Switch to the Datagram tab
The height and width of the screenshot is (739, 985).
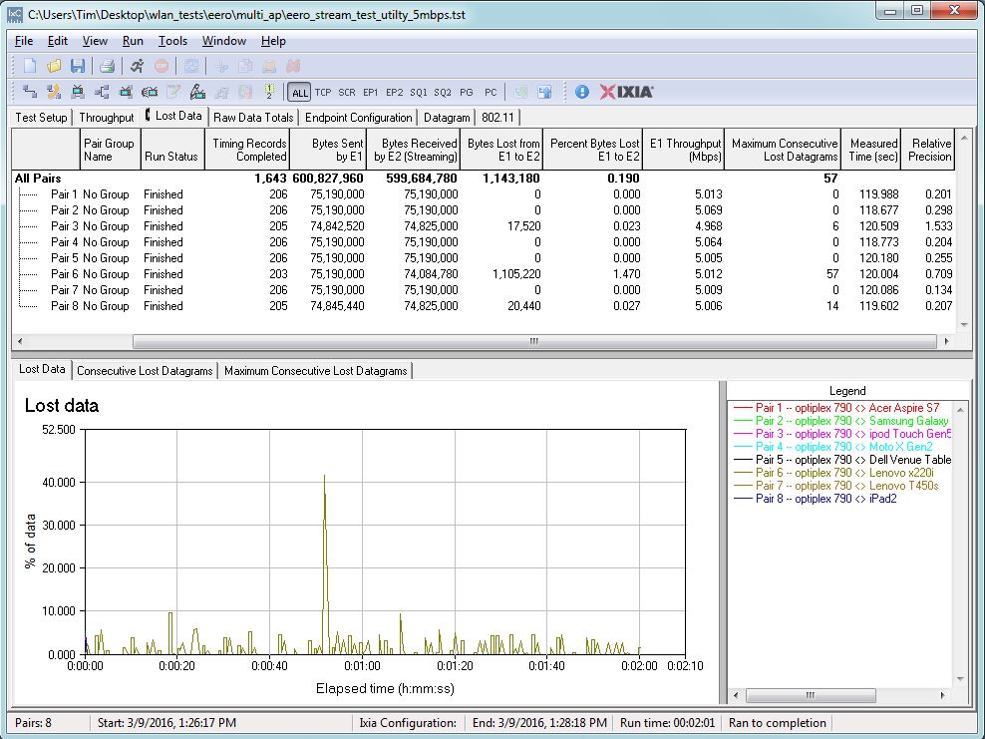[447, 118]
